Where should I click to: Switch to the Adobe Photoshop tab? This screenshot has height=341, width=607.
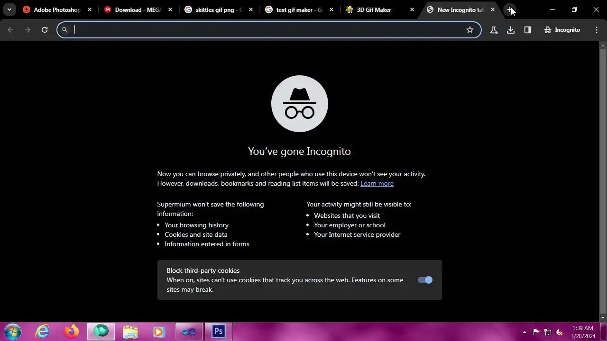[57, 9]
